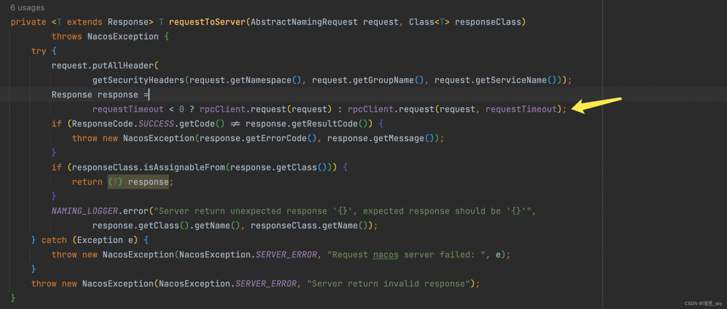Click response.getMessage() call
Screen dimensions: 727x309
coord(381,138)
